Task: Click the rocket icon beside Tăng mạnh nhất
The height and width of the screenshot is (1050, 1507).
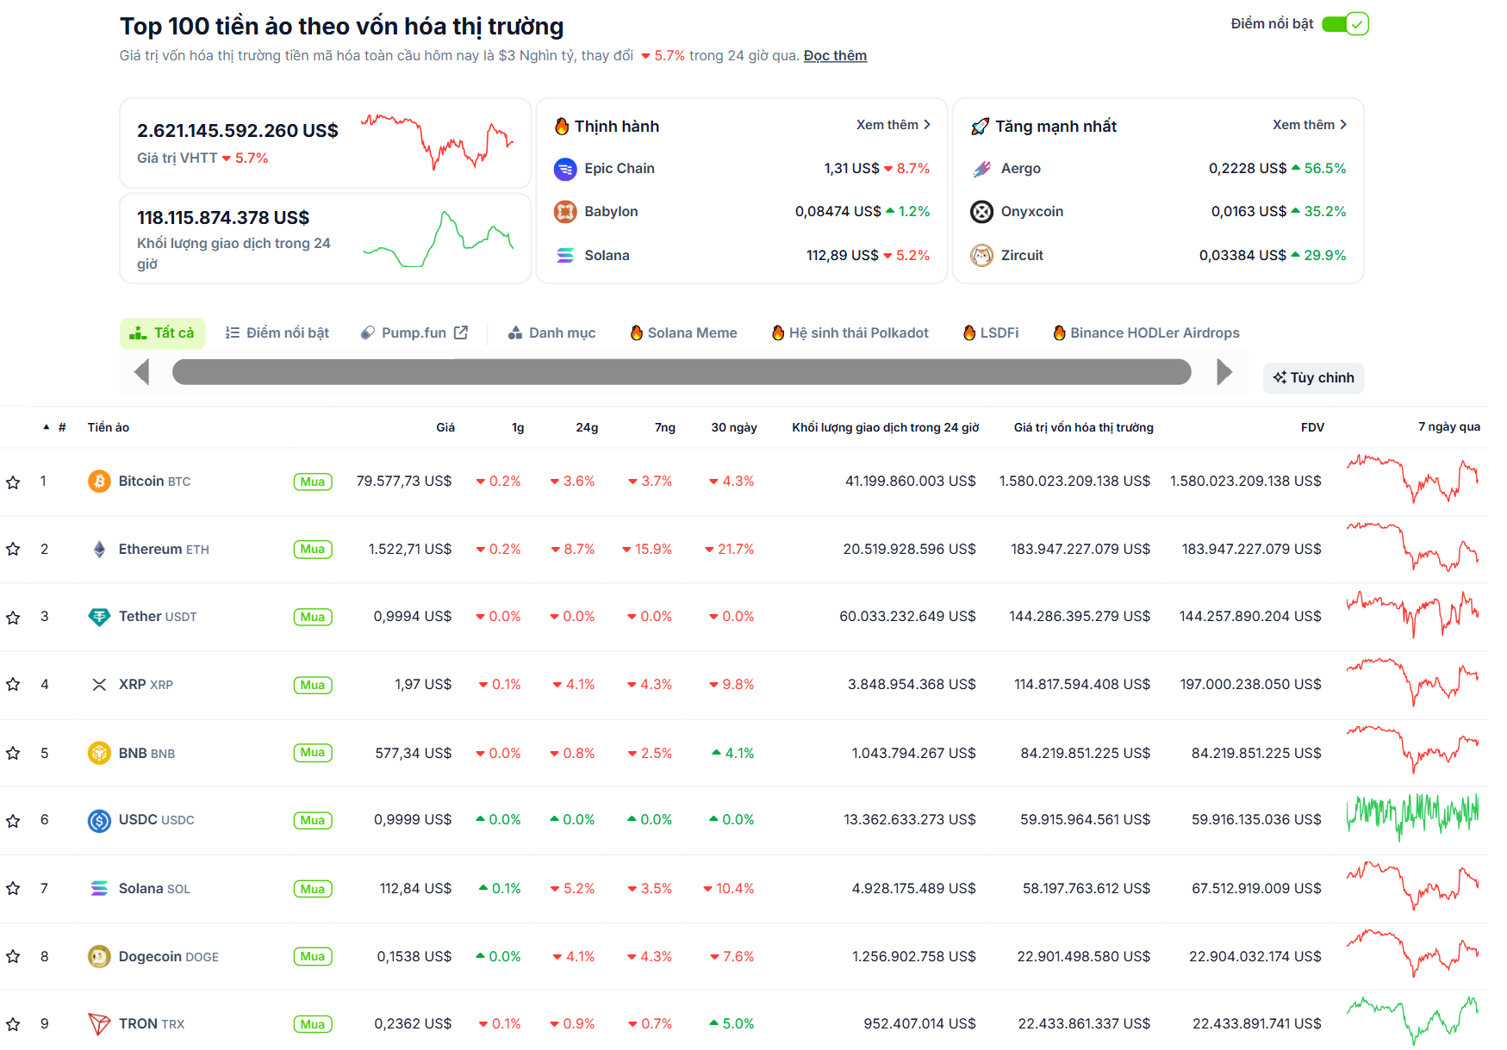Action: point(980,127)
